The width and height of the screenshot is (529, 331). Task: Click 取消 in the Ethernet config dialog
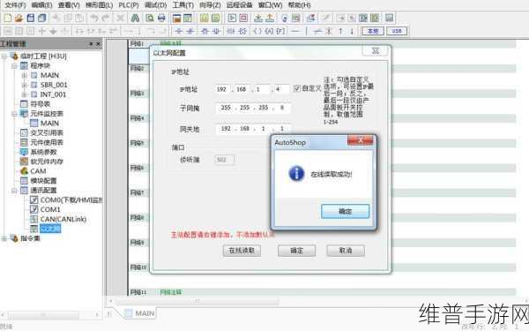[346, 251]
